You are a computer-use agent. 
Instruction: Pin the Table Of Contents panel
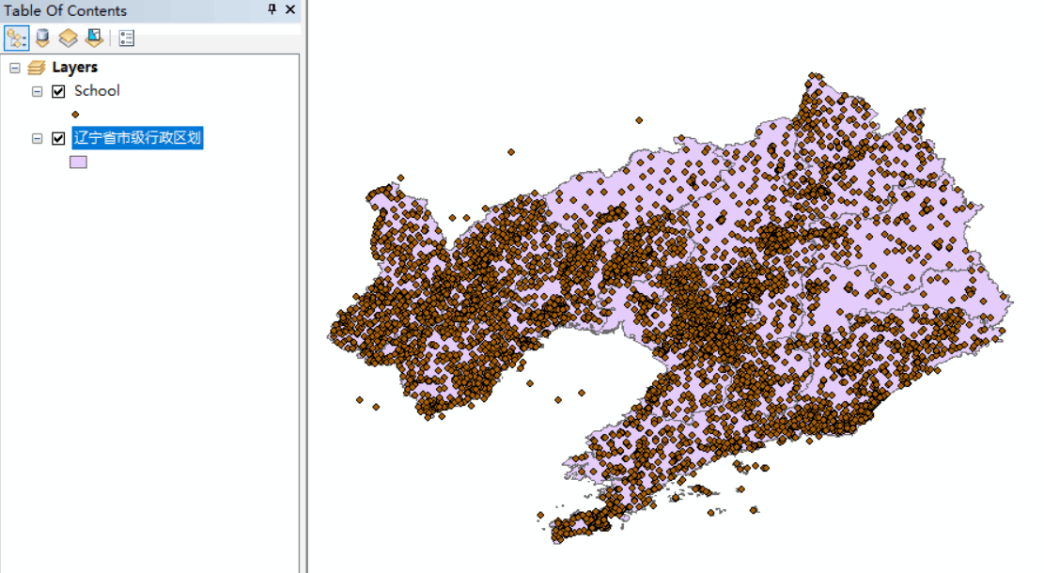[272, 9]
